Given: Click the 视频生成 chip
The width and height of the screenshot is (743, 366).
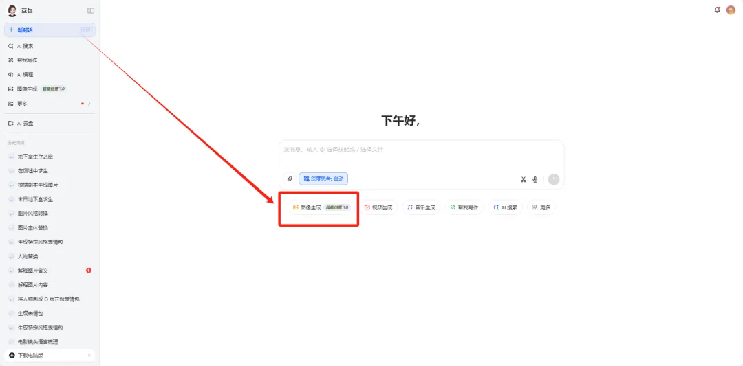Looking at the screenshot, I should point(378,207).
